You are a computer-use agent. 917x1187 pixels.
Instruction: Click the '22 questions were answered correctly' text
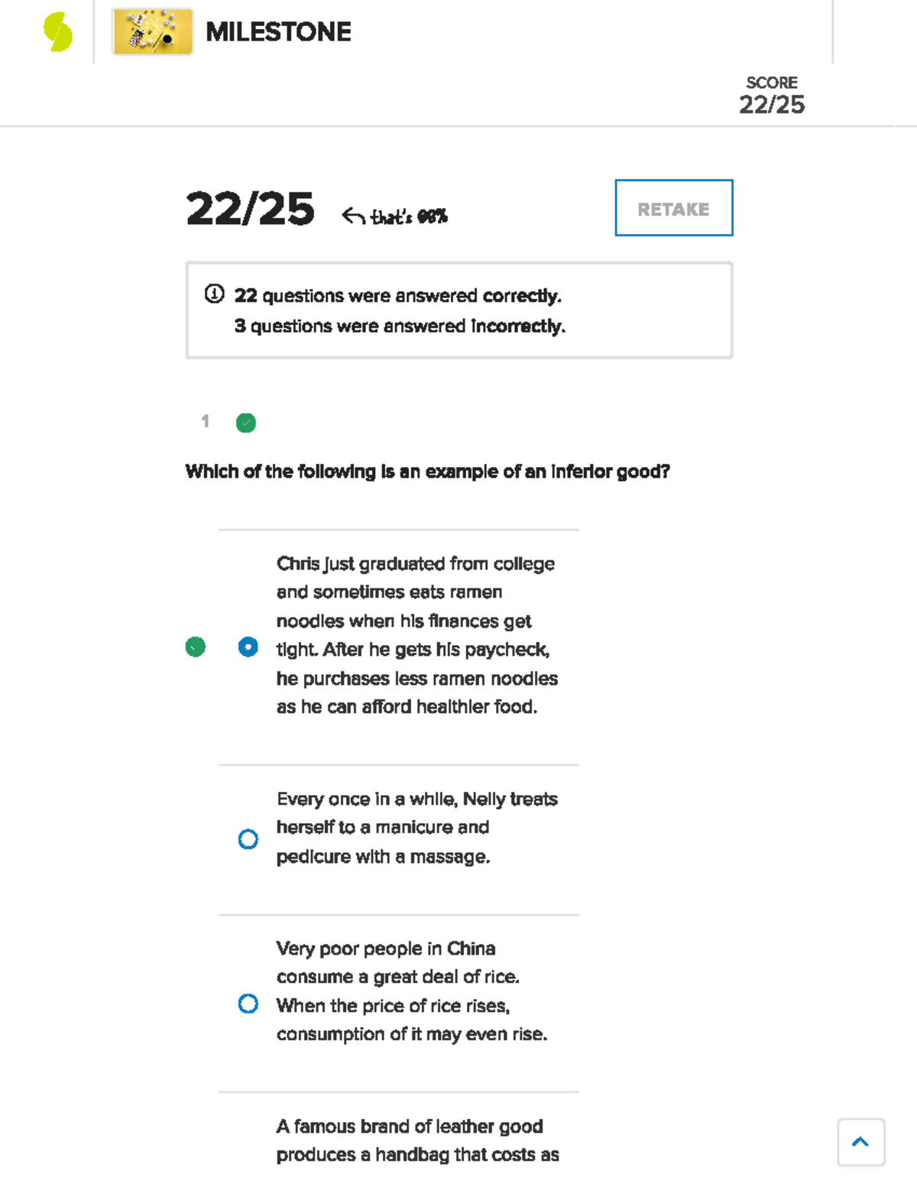(x=397, y=296)
